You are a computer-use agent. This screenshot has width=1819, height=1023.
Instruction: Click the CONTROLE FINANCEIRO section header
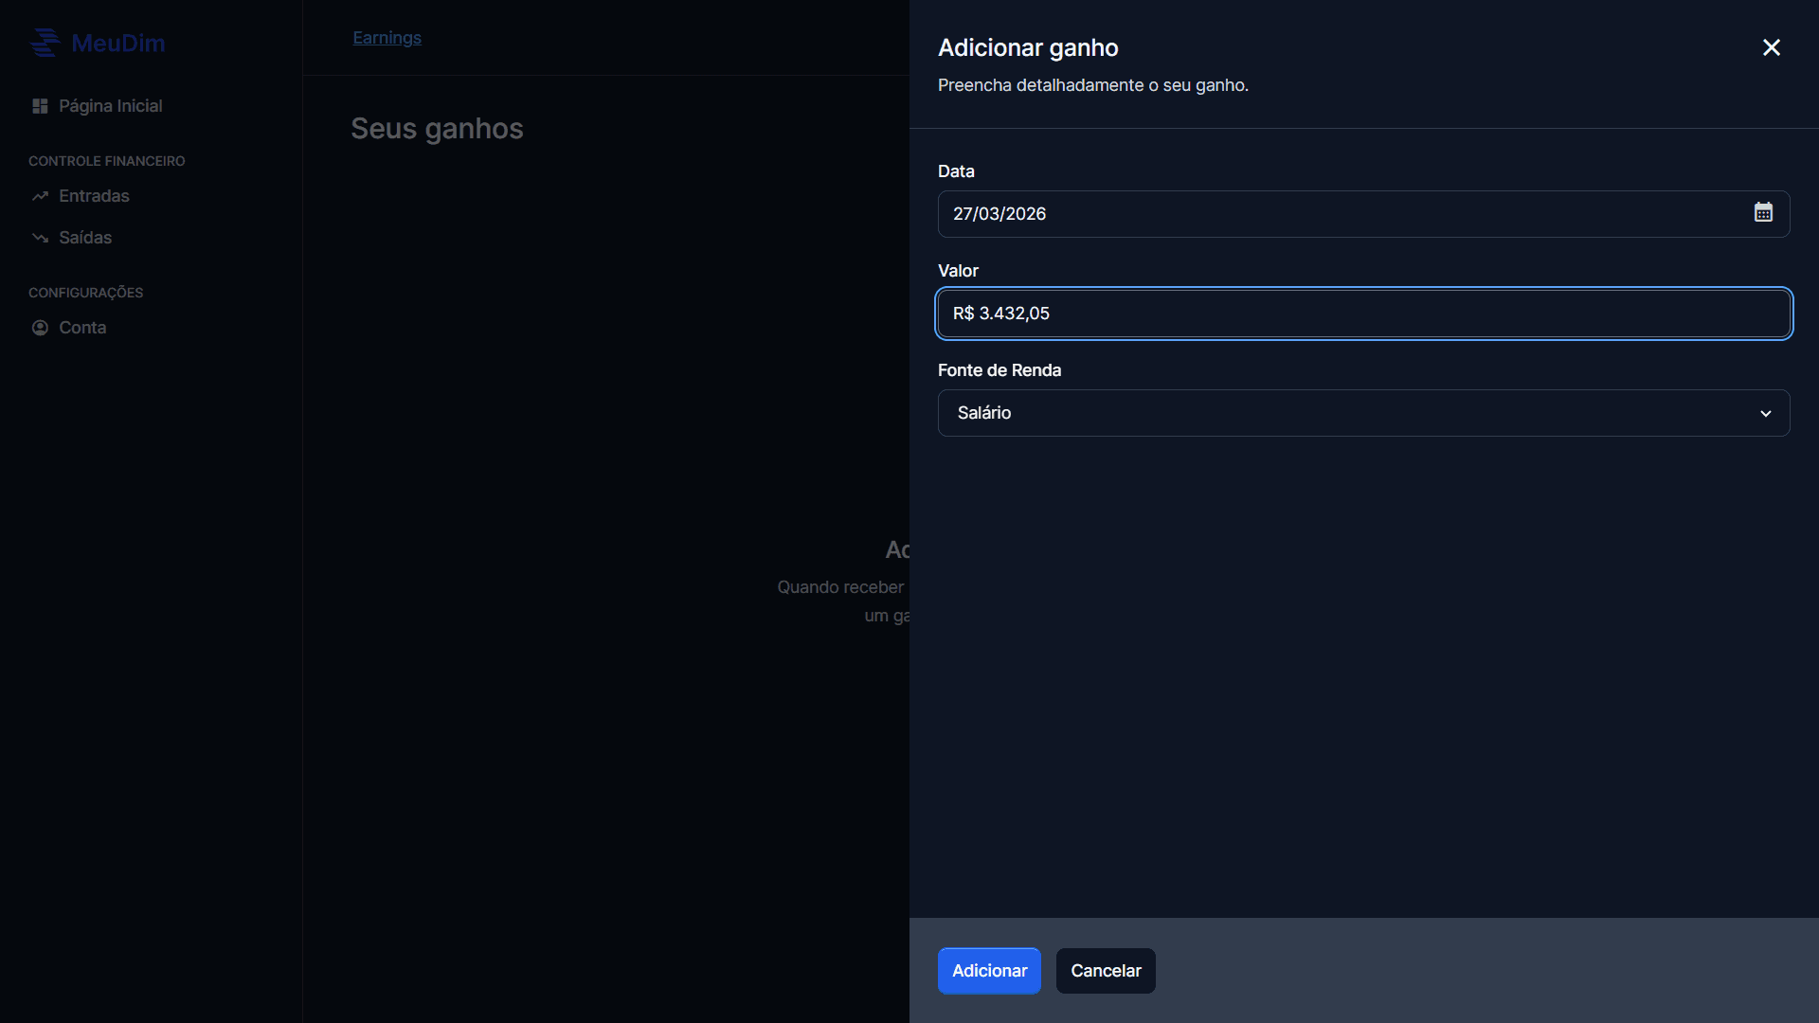click(x=107, y=161)
